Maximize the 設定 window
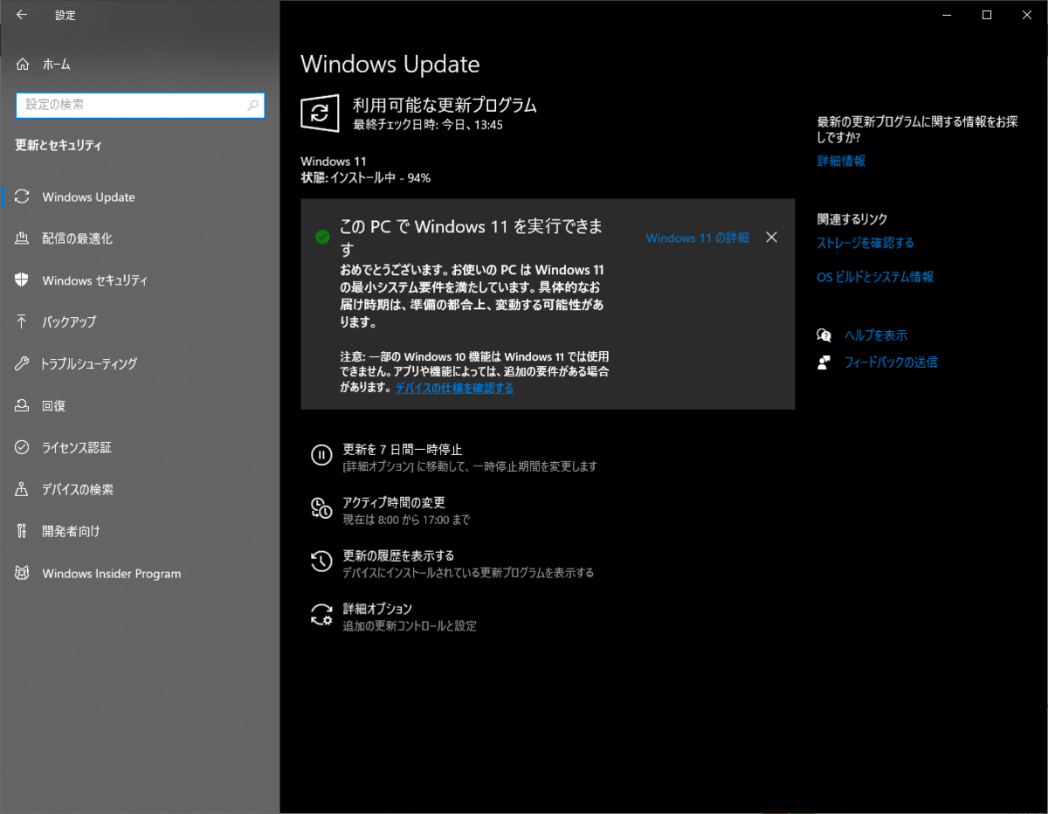The image size is (1048, 814). click(x=987, y=15)
